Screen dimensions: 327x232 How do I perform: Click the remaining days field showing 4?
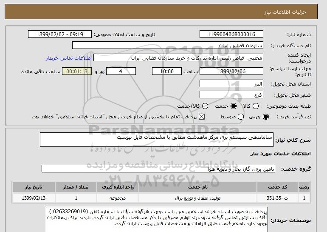point(121,71)
